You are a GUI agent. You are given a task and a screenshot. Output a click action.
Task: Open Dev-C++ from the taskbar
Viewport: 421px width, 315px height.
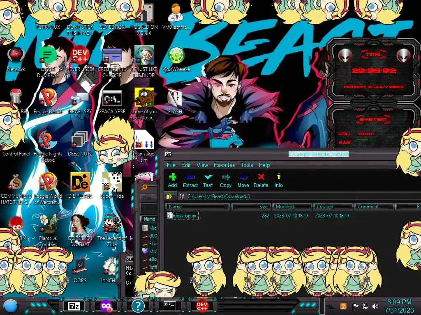(x=202, y=306)
